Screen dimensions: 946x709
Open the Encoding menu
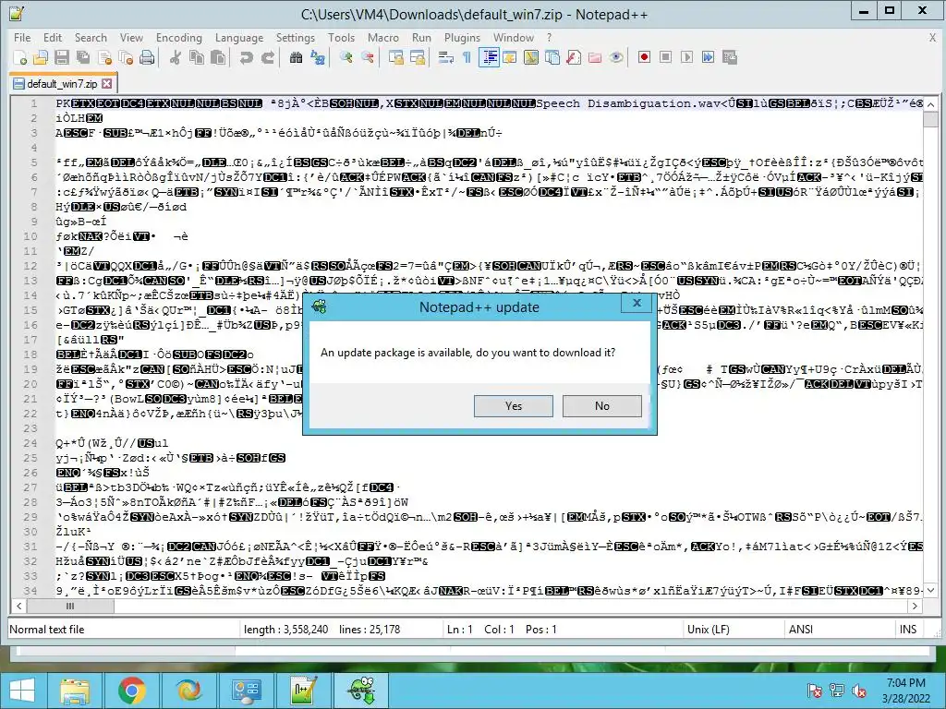[x=178, y=37]
